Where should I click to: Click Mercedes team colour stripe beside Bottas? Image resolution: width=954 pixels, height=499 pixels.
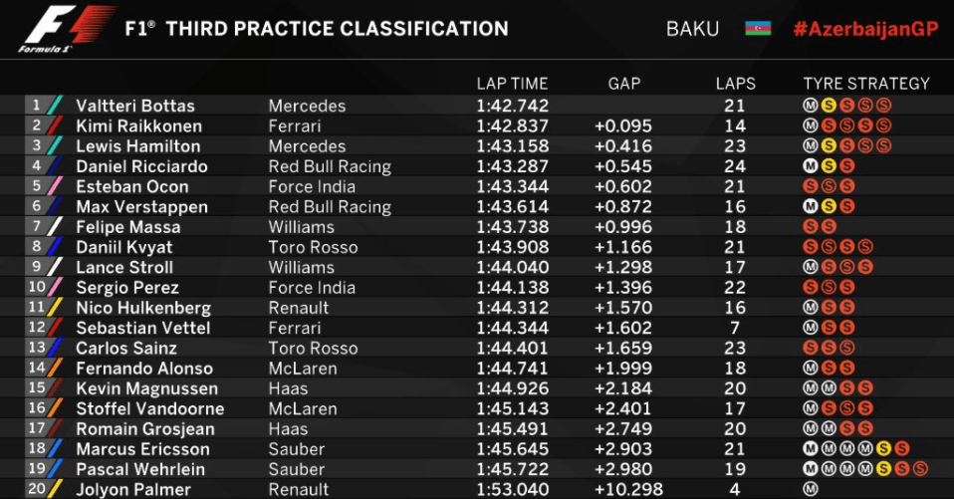(55, 106)
